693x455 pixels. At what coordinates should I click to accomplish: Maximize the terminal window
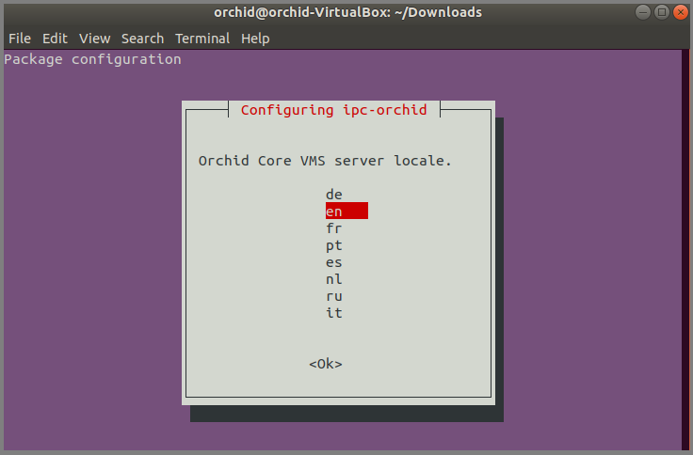[x=662, y=12]
